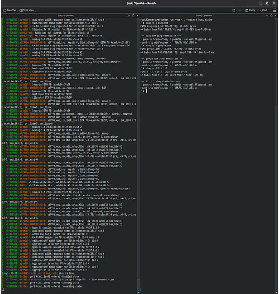The width and height of the screenshot is (280, 294).
Task: Select the right pane OpenWrt title
Action: 204,15
